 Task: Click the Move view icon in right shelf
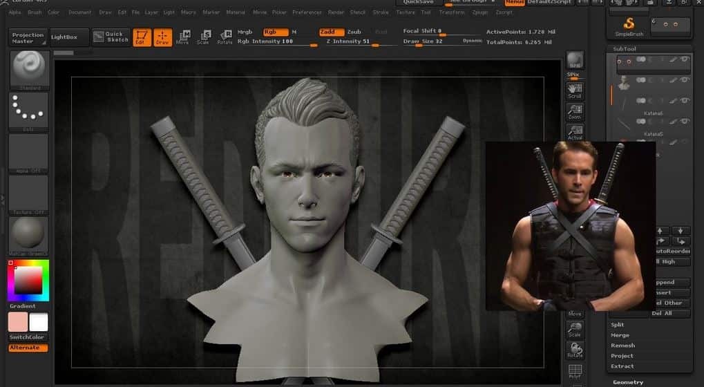(x=575, y=313)
